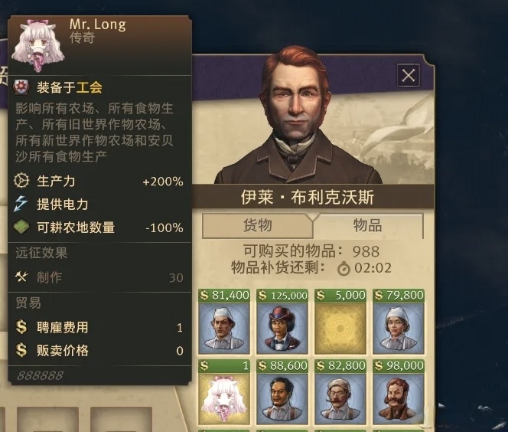Click the hiring cost dollar icon
Viewport: 508px width, 432px height.
[x=21, y=327]
